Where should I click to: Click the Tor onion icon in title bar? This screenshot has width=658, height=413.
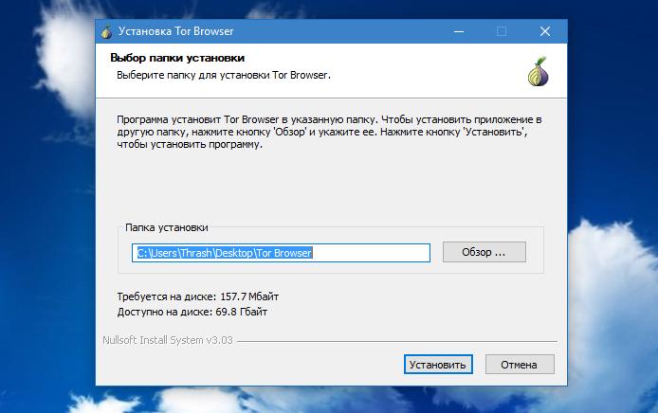pyautogui.click(x=107, y=31)
